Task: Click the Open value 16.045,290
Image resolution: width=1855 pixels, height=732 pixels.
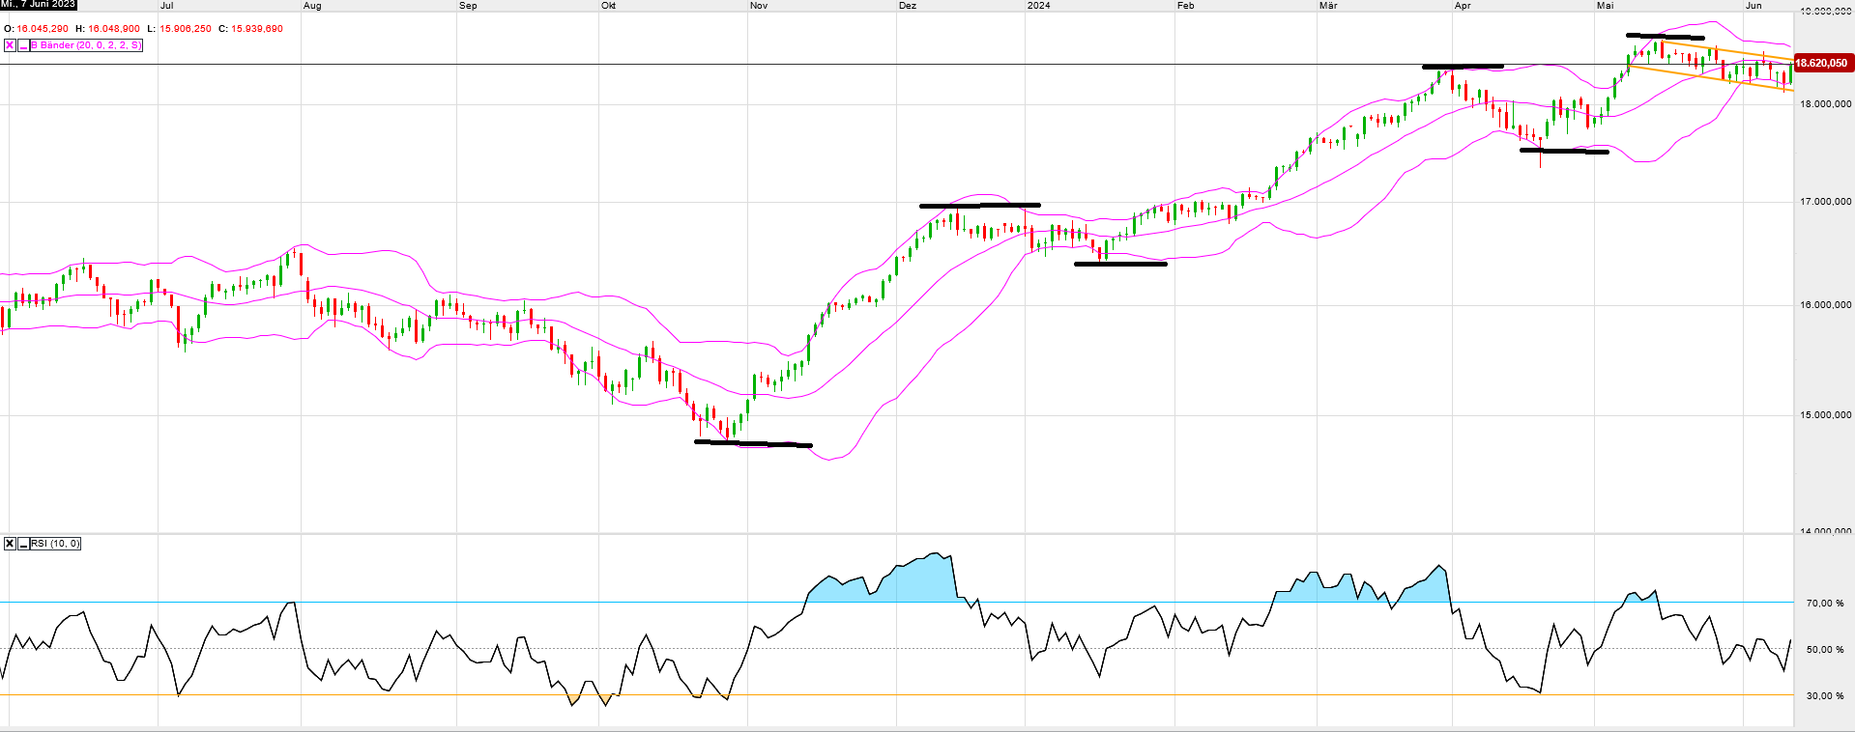Action: (x=43, y=29)
